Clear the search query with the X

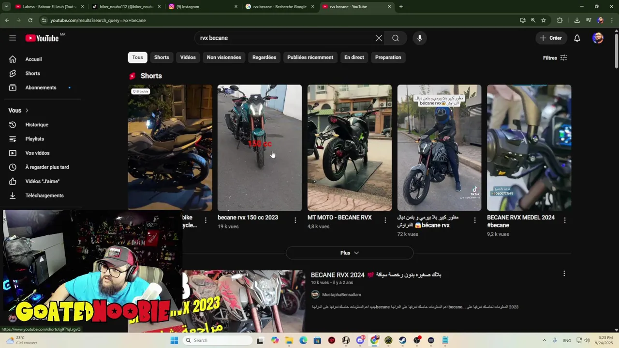coord(379,38)
